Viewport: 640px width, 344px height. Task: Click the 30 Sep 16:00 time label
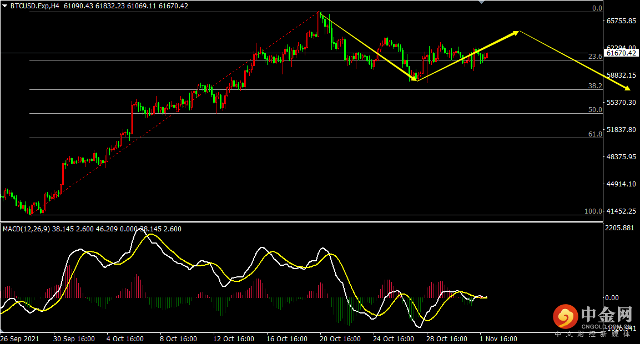coord(74,338)
